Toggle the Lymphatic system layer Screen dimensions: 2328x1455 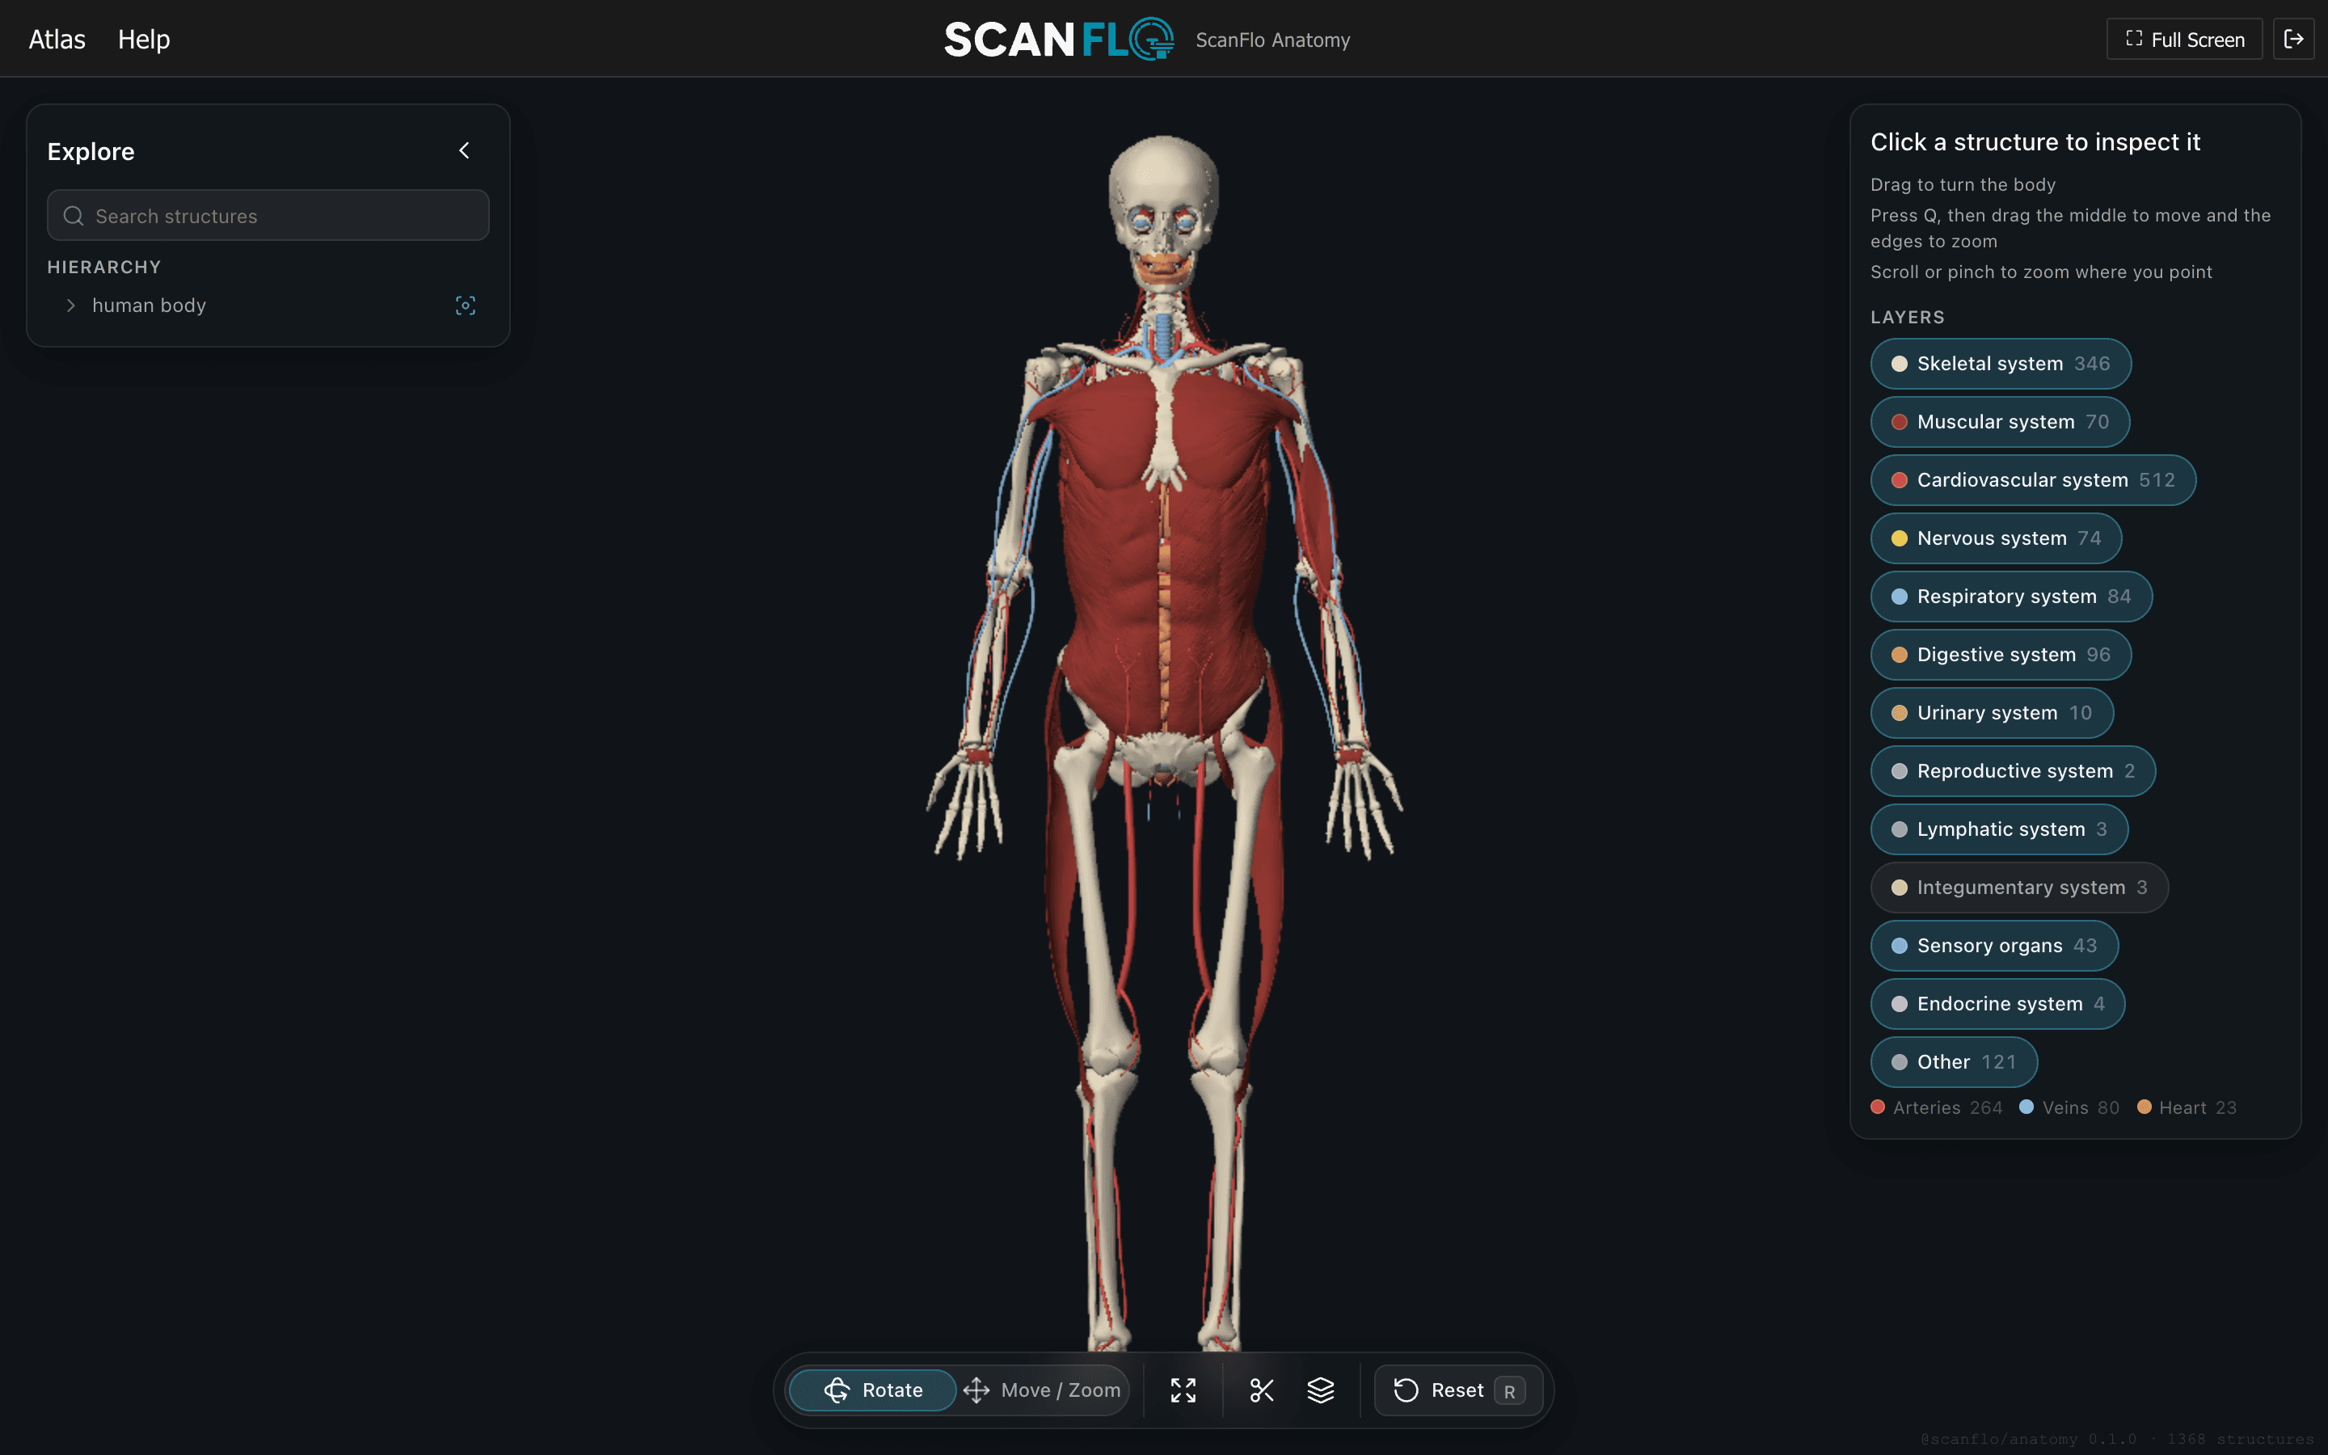pyautogui.click(x=2000, y=829)
